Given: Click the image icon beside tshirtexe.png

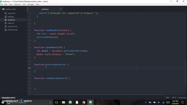Looking at the screenshot, I should 6,30.
